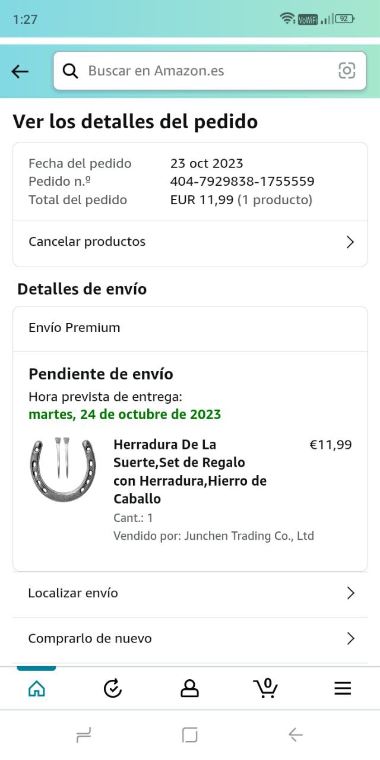Expand Localizar envío chevron

click(350, 593)
